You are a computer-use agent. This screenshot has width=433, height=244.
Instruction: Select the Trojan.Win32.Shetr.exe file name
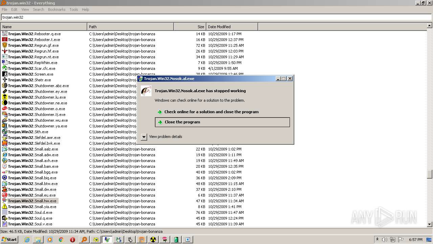tap(29, 80)
